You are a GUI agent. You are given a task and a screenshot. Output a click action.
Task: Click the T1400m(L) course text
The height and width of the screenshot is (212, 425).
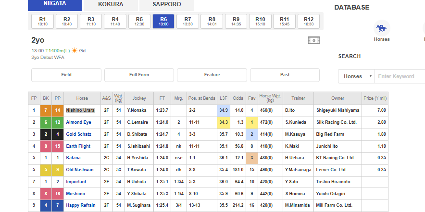coord(58,50)
